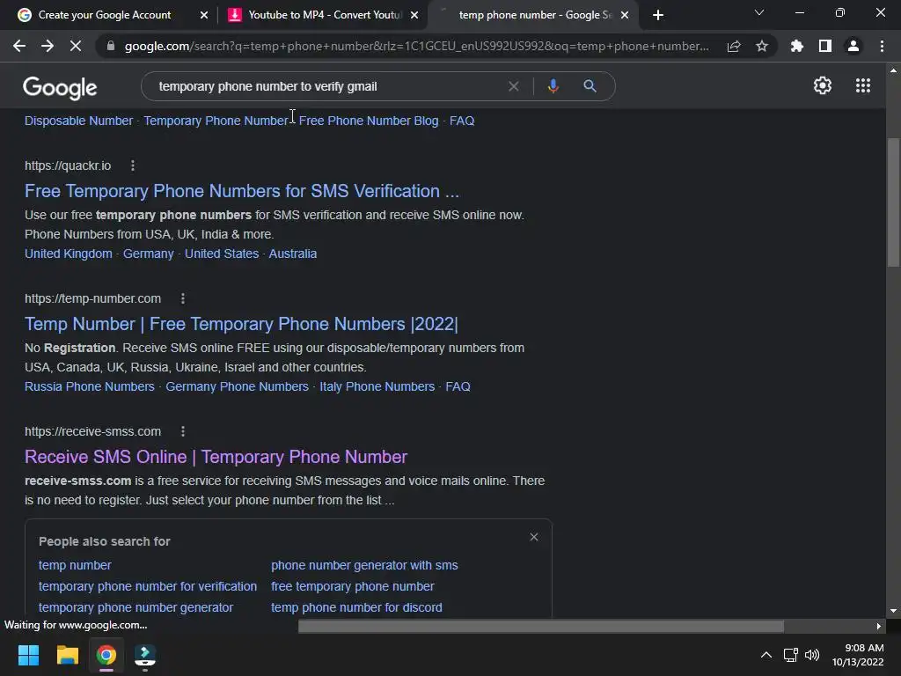Open the Germany sitelink under quackr.io
This screenshot has height=676, width=901.
pyautogui.click(x=148, y=253)
